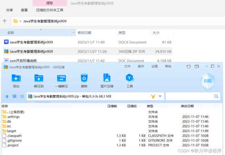225x155 pixels.
Task: Switch to the icon view mode button
Action: [14, 96]
